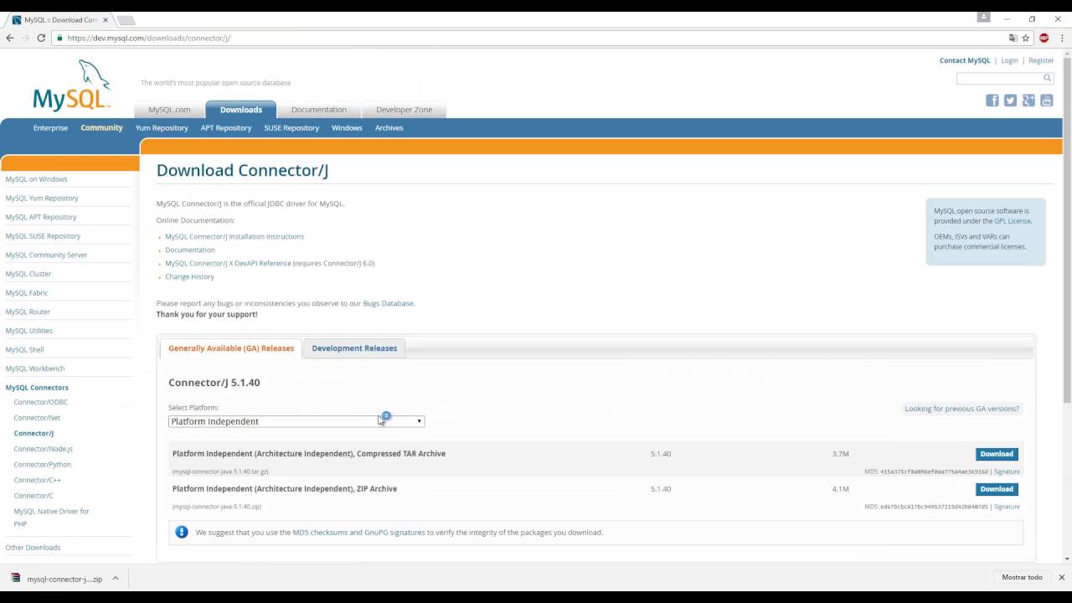Open MySQL Native Driver for PHP link
Viewport: 1072px width, 603px height.
pyautogui.click(x=51, y=518)
